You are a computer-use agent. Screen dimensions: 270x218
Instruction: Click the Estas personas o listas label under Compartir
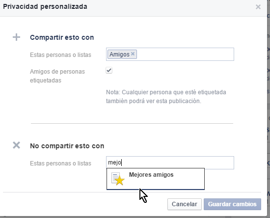[x=60, y=55]
